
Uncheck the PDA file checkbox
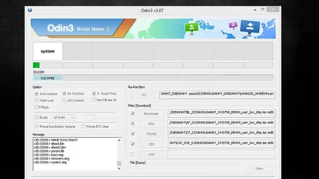pos(133,124)
